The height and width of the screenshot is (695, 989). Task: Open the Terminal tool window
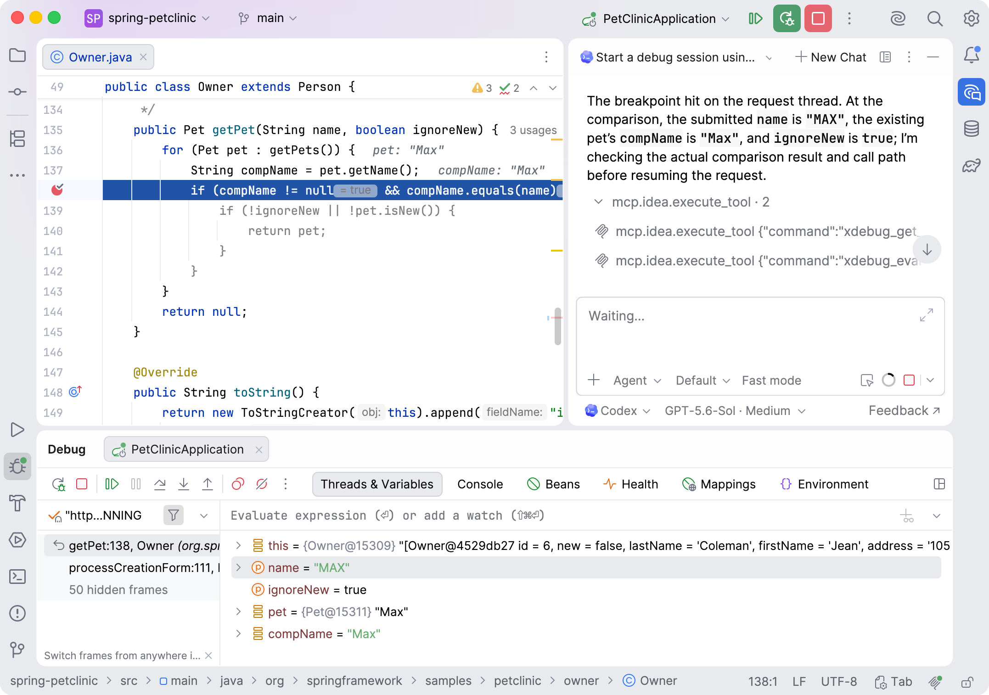pyautogui.click(x=17, y=577)
